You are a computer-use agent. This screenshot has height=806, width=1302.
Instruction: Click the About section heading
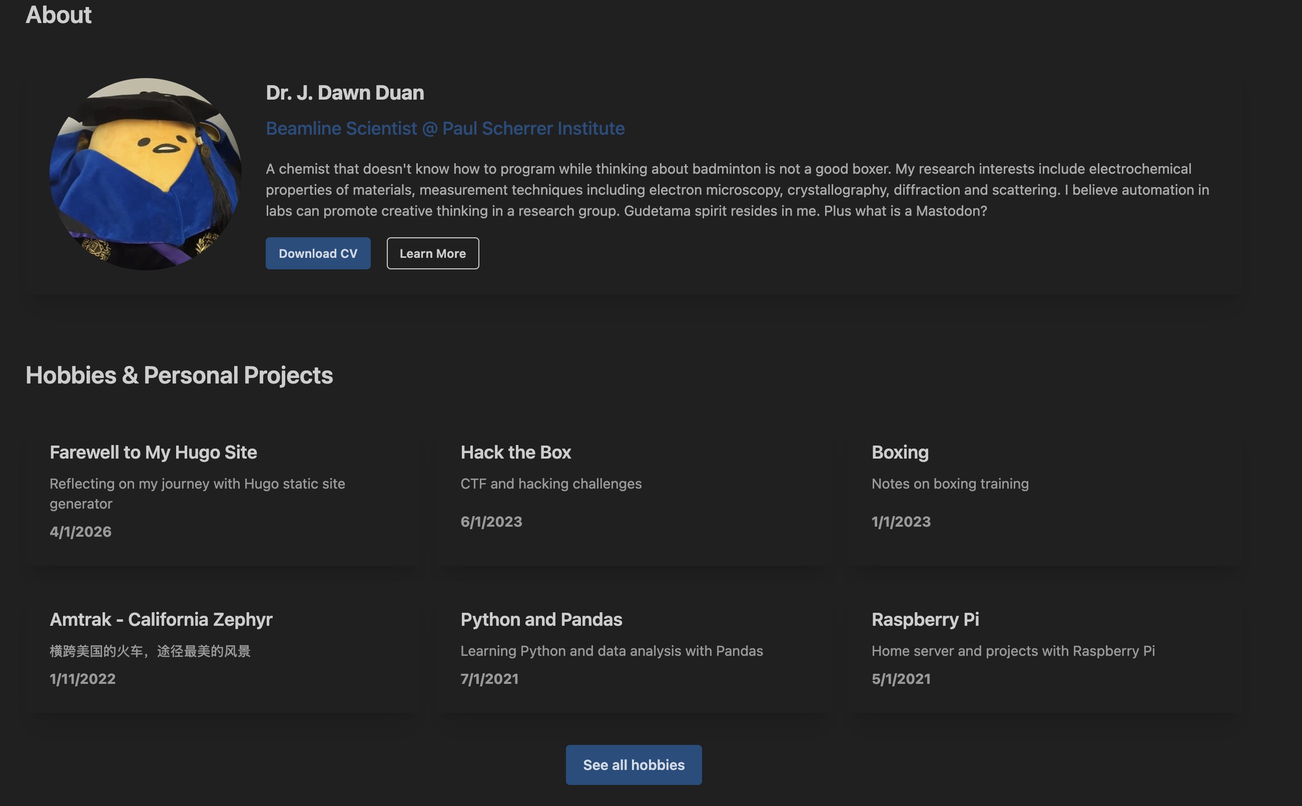click(x=59, y=15)
